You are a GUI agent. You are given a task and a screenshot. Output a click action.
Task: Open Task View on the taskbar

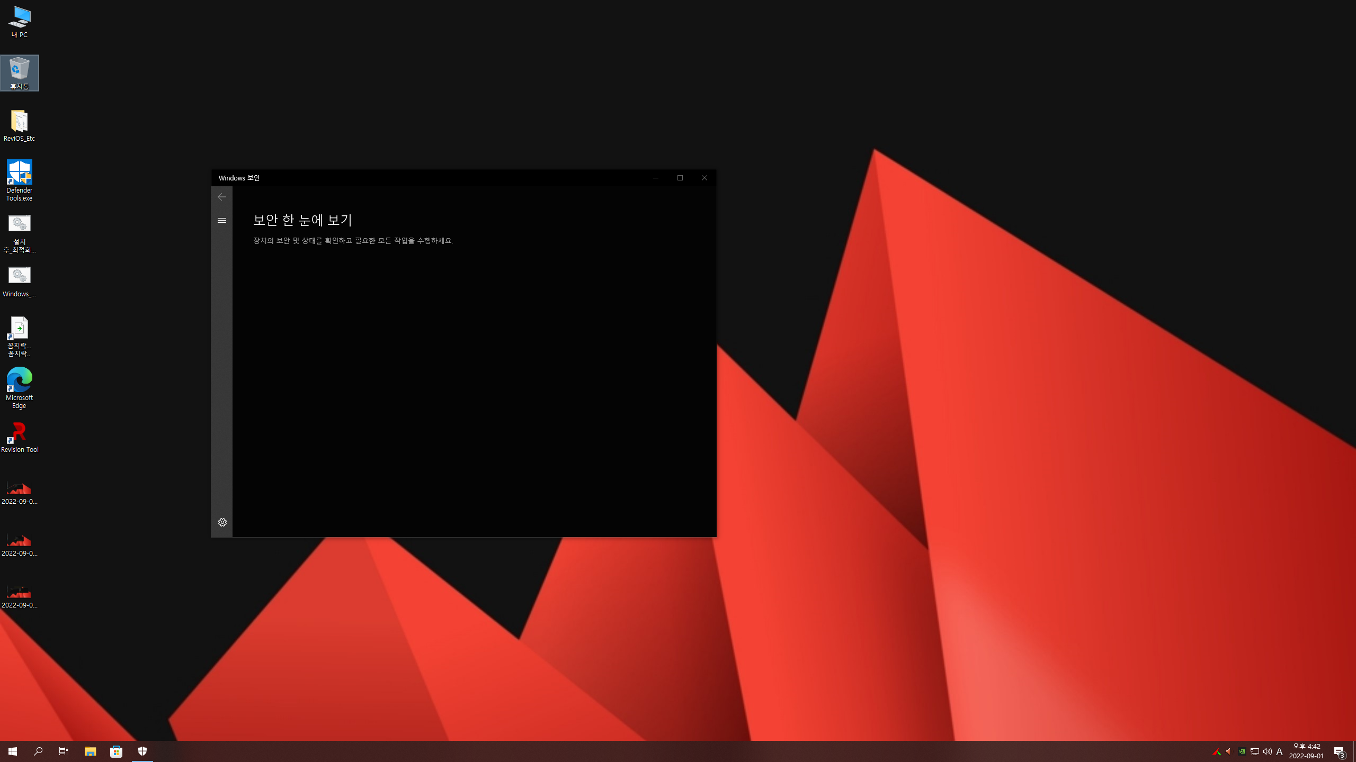coord(64,751)
